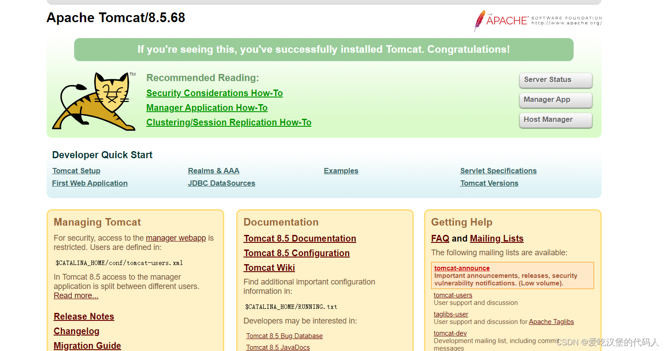Click the $CATALINA_HOME/conf/tomcat-users.xml path text
This screenshot has width=666, height=351.
click(x=119, y=263)
